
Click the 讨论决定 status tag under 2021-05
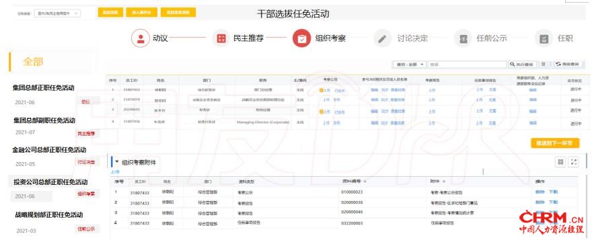point(86,162)
